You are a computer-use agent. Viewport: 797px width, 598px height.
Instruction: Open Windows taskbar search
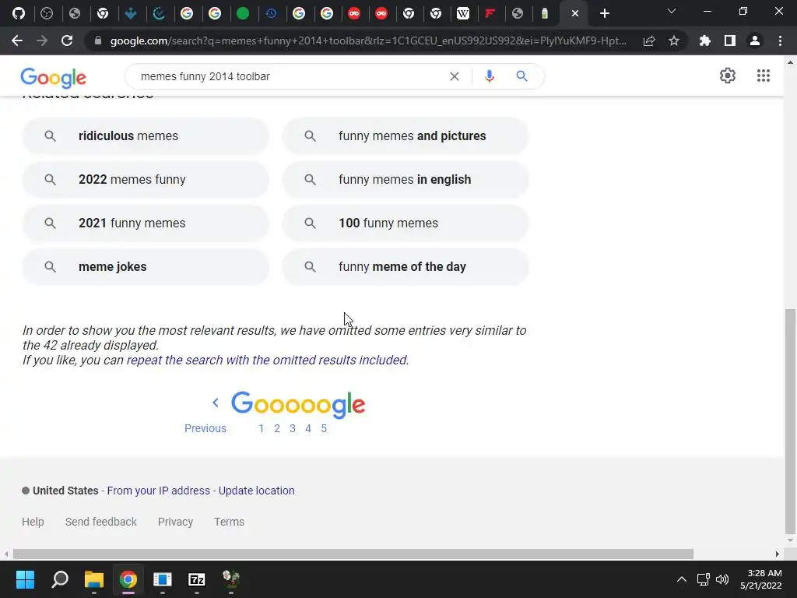click(60, 579)
